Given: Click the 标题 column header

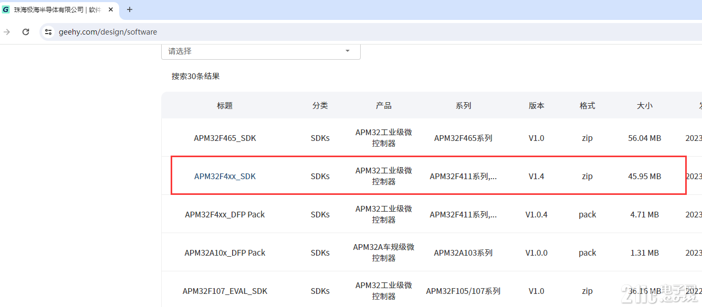Looking at the screenshot, I should click(225, 106).
